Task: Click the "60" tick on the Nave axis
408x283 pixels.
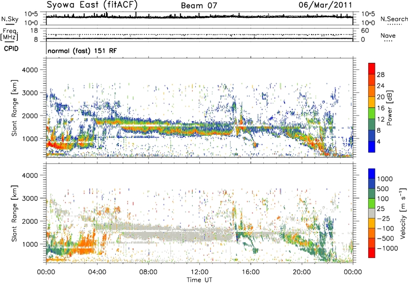Action: pos(365,31)
